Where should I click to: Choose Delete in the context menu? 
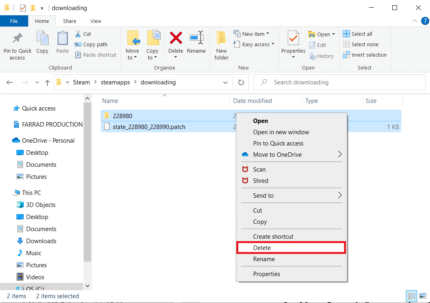click(x=291, y=248)
